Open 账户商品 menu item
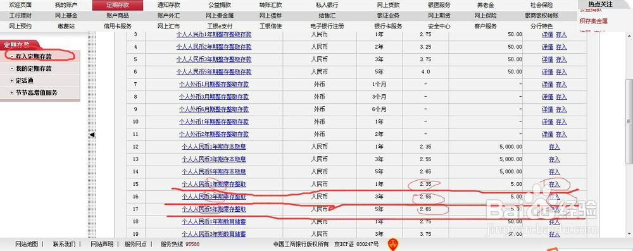Image resolution: width=633 pixels, height=251 pixels. click(118, 16)
